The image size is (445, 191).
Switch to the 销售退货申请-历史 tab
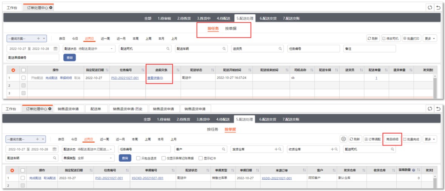[128, 109]
